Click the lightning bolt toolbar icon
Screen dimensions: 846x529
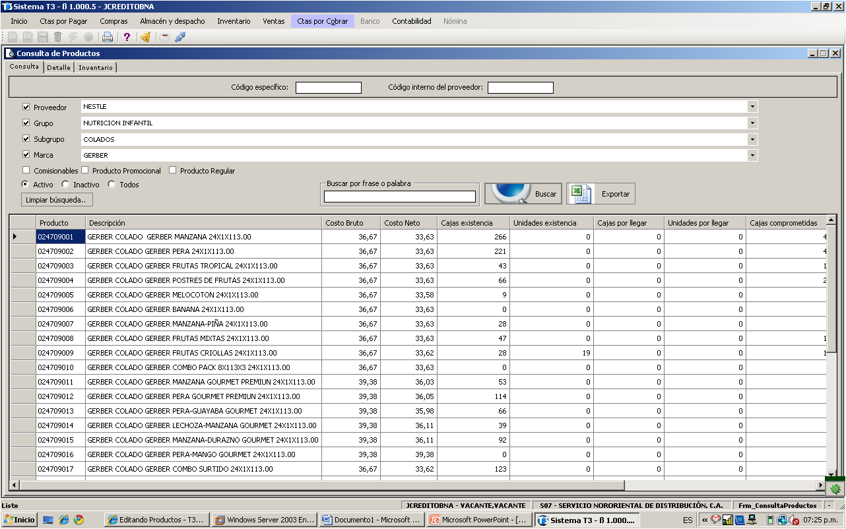[73, 37]
